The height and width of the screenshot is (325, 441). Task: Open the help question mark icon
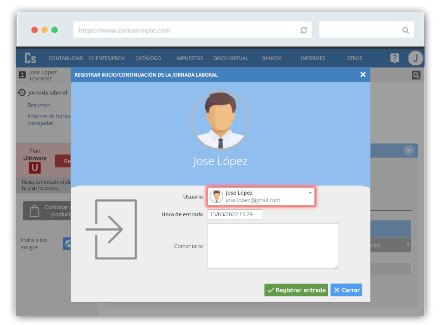click(x=394, y=58)
